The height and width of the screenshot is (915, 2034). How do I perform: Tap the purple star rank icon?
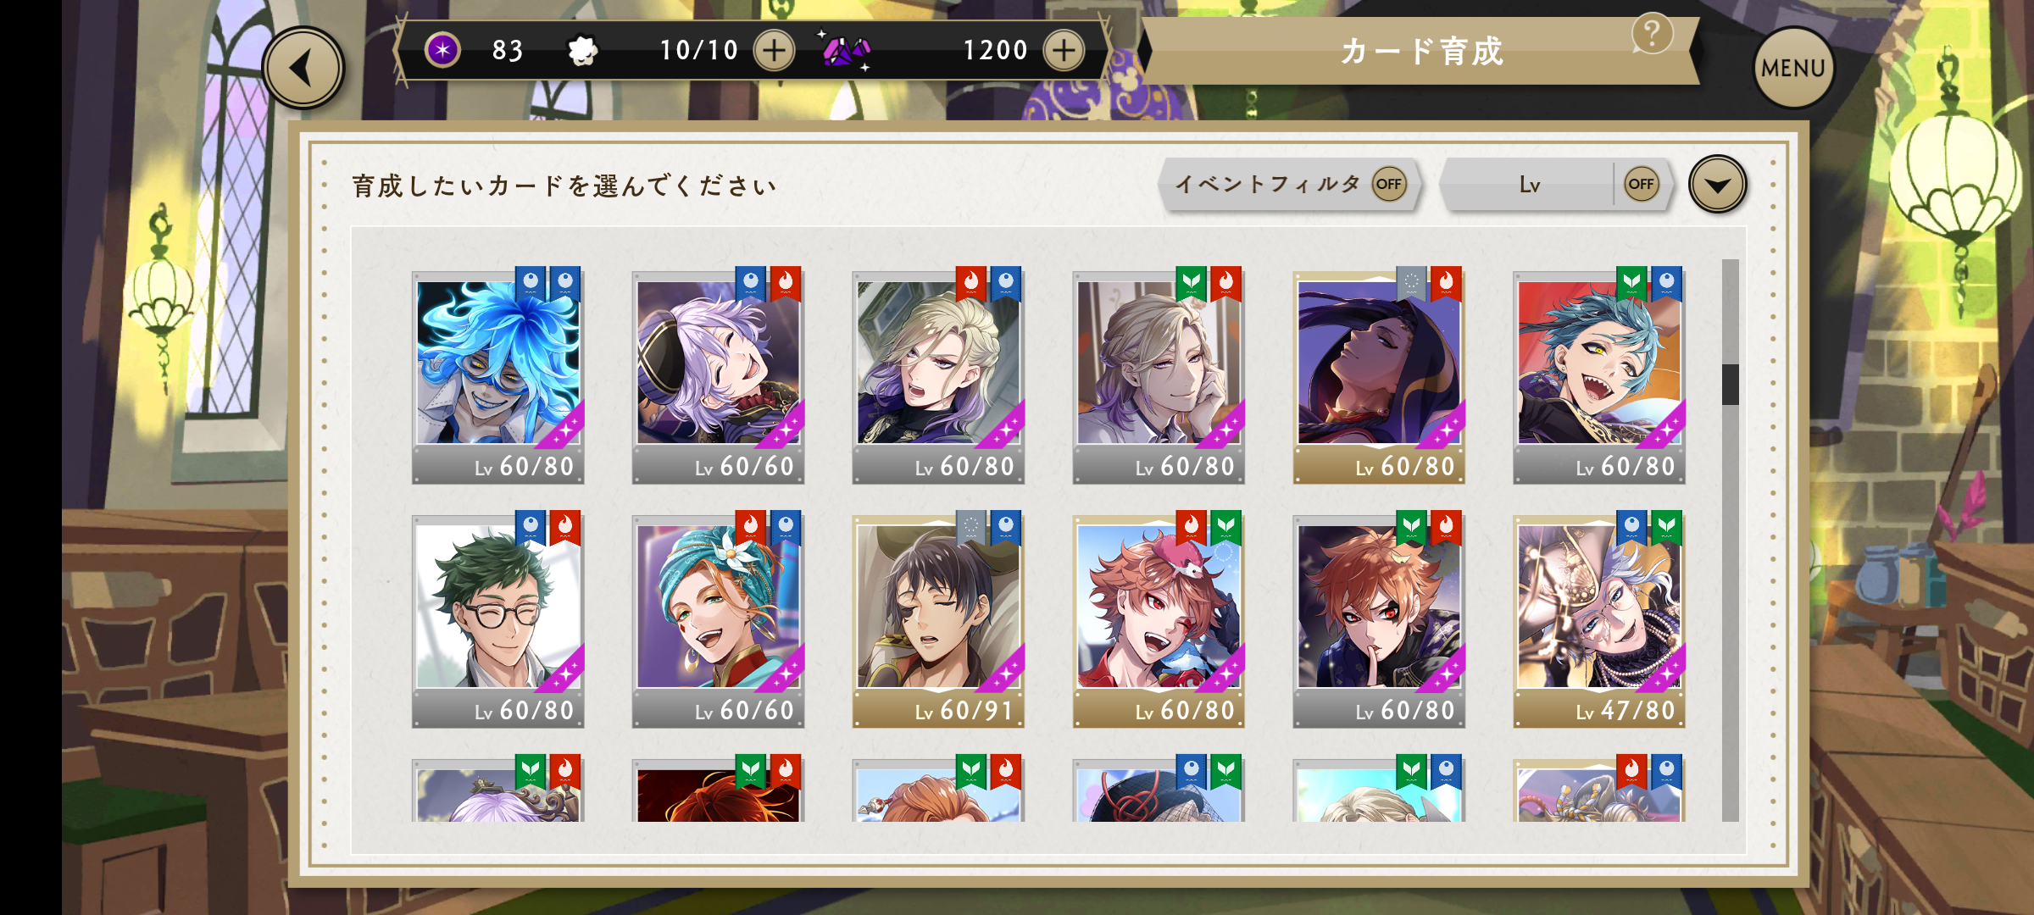pos(442,50)
